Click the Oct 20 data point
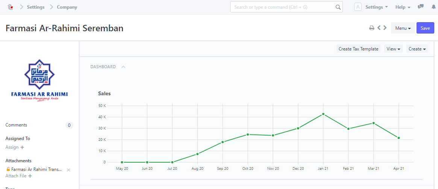 coord(248,134)
